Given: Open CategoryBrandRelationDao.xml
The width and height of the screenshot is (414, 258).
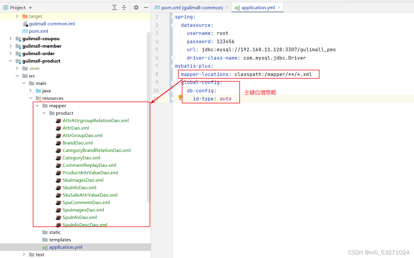Looking at the screenshot, I should coord(97,150).
